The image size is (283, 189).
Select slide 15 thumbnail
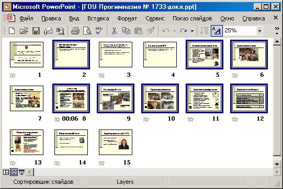click(116, 142)
